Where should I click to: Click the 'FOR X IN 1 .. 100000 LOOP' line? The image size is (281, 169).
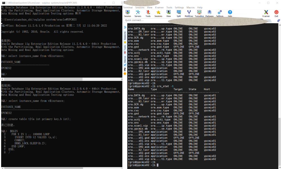pyautogui.click(x=30, y=134)
